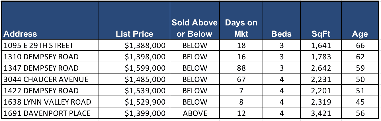Click the $1,599,000 list price cell

pos(145,68)
